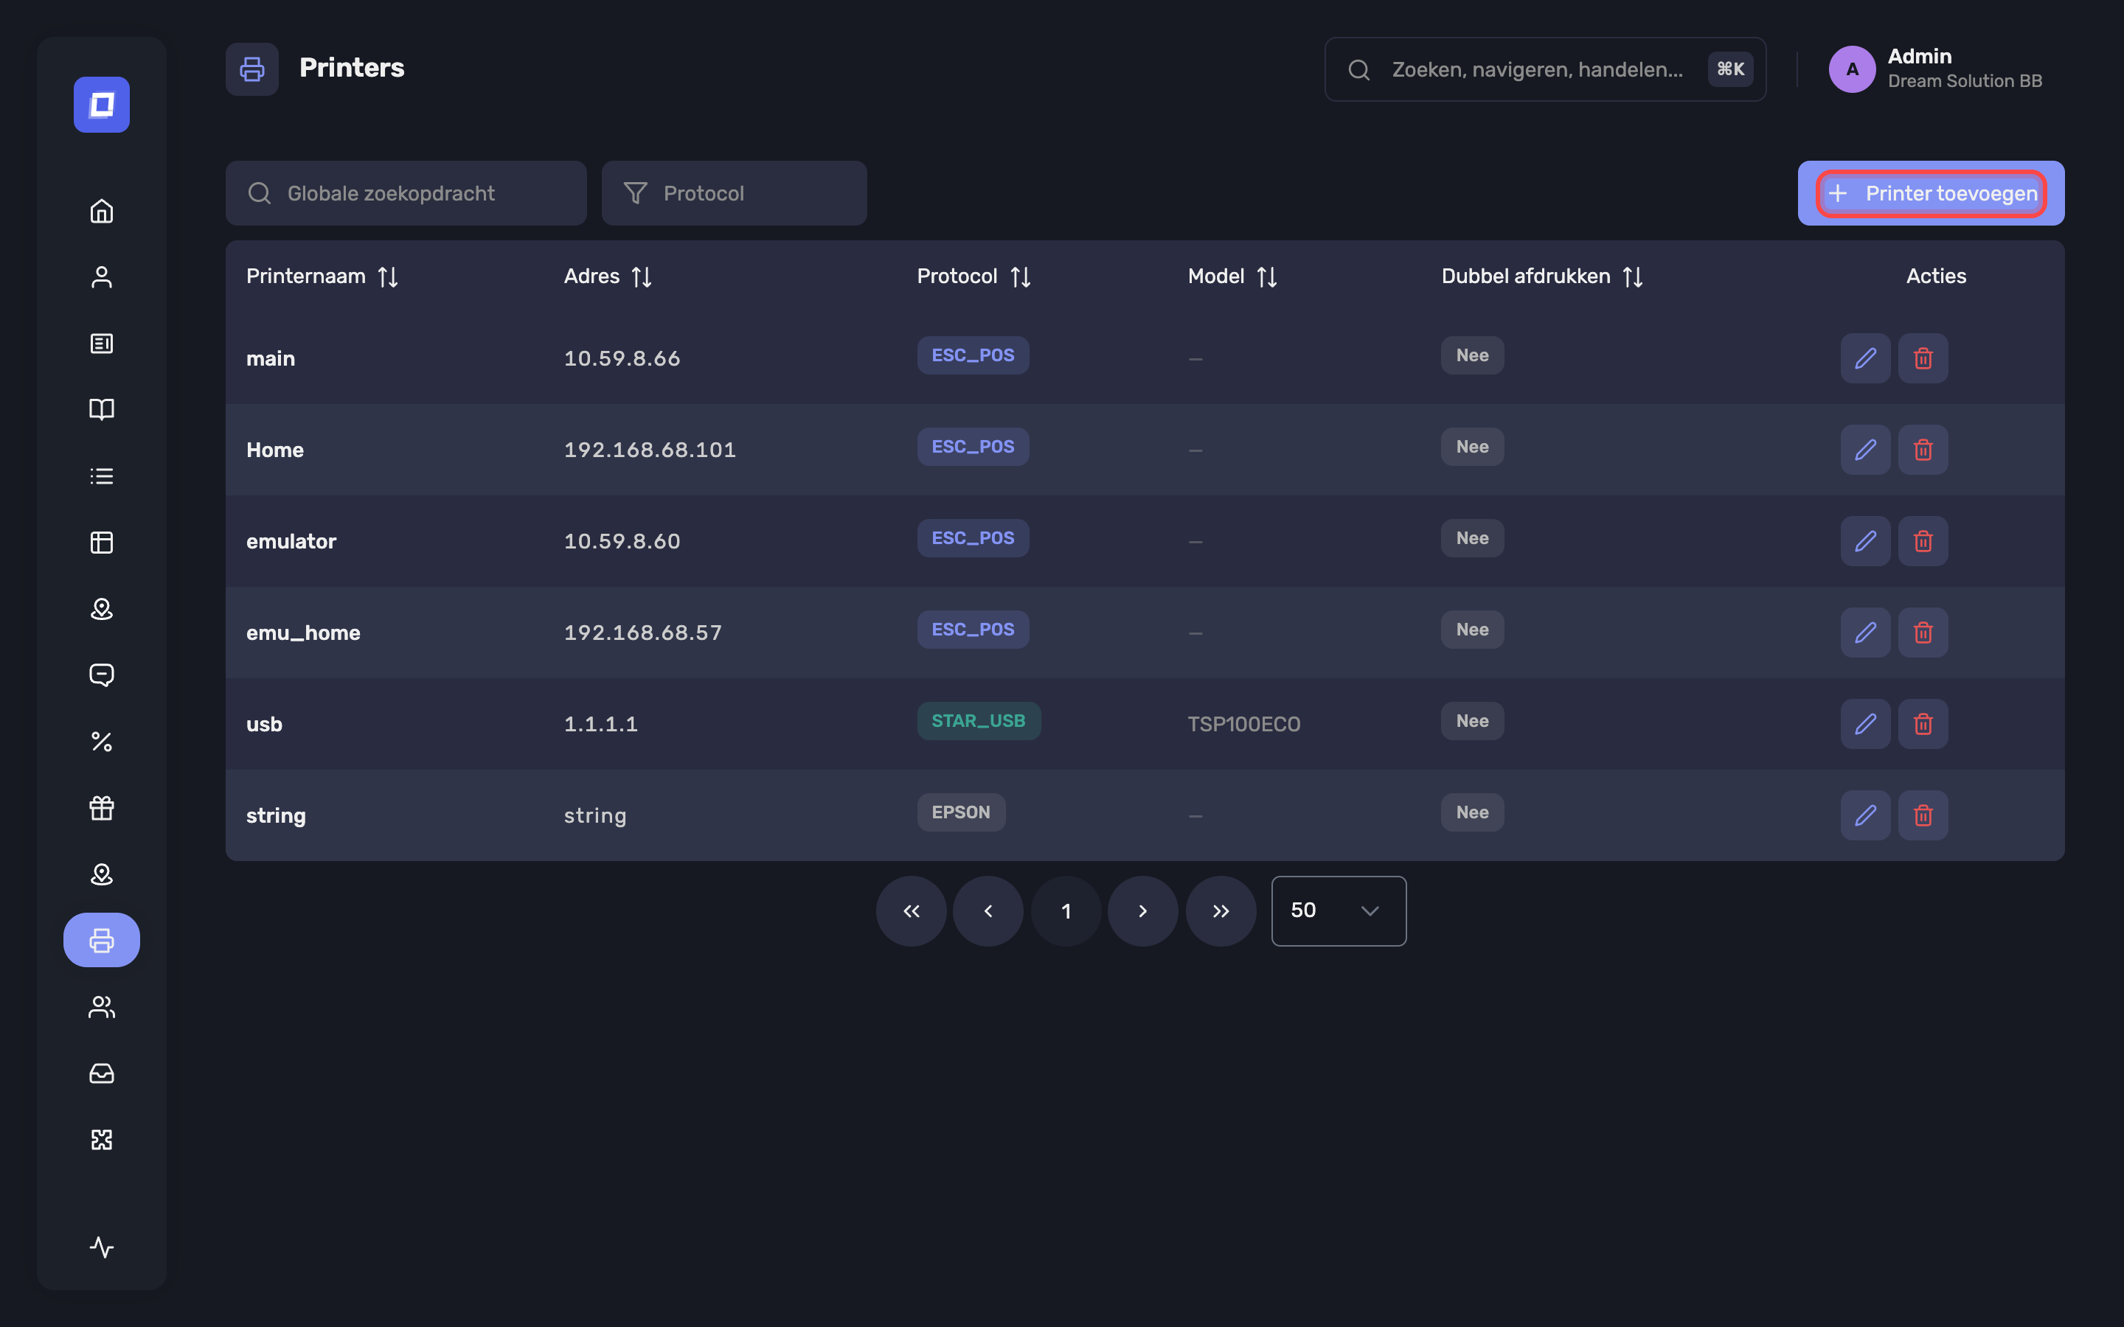Expand the rows-per-page dropdown showing 50

coord(1339,911)
